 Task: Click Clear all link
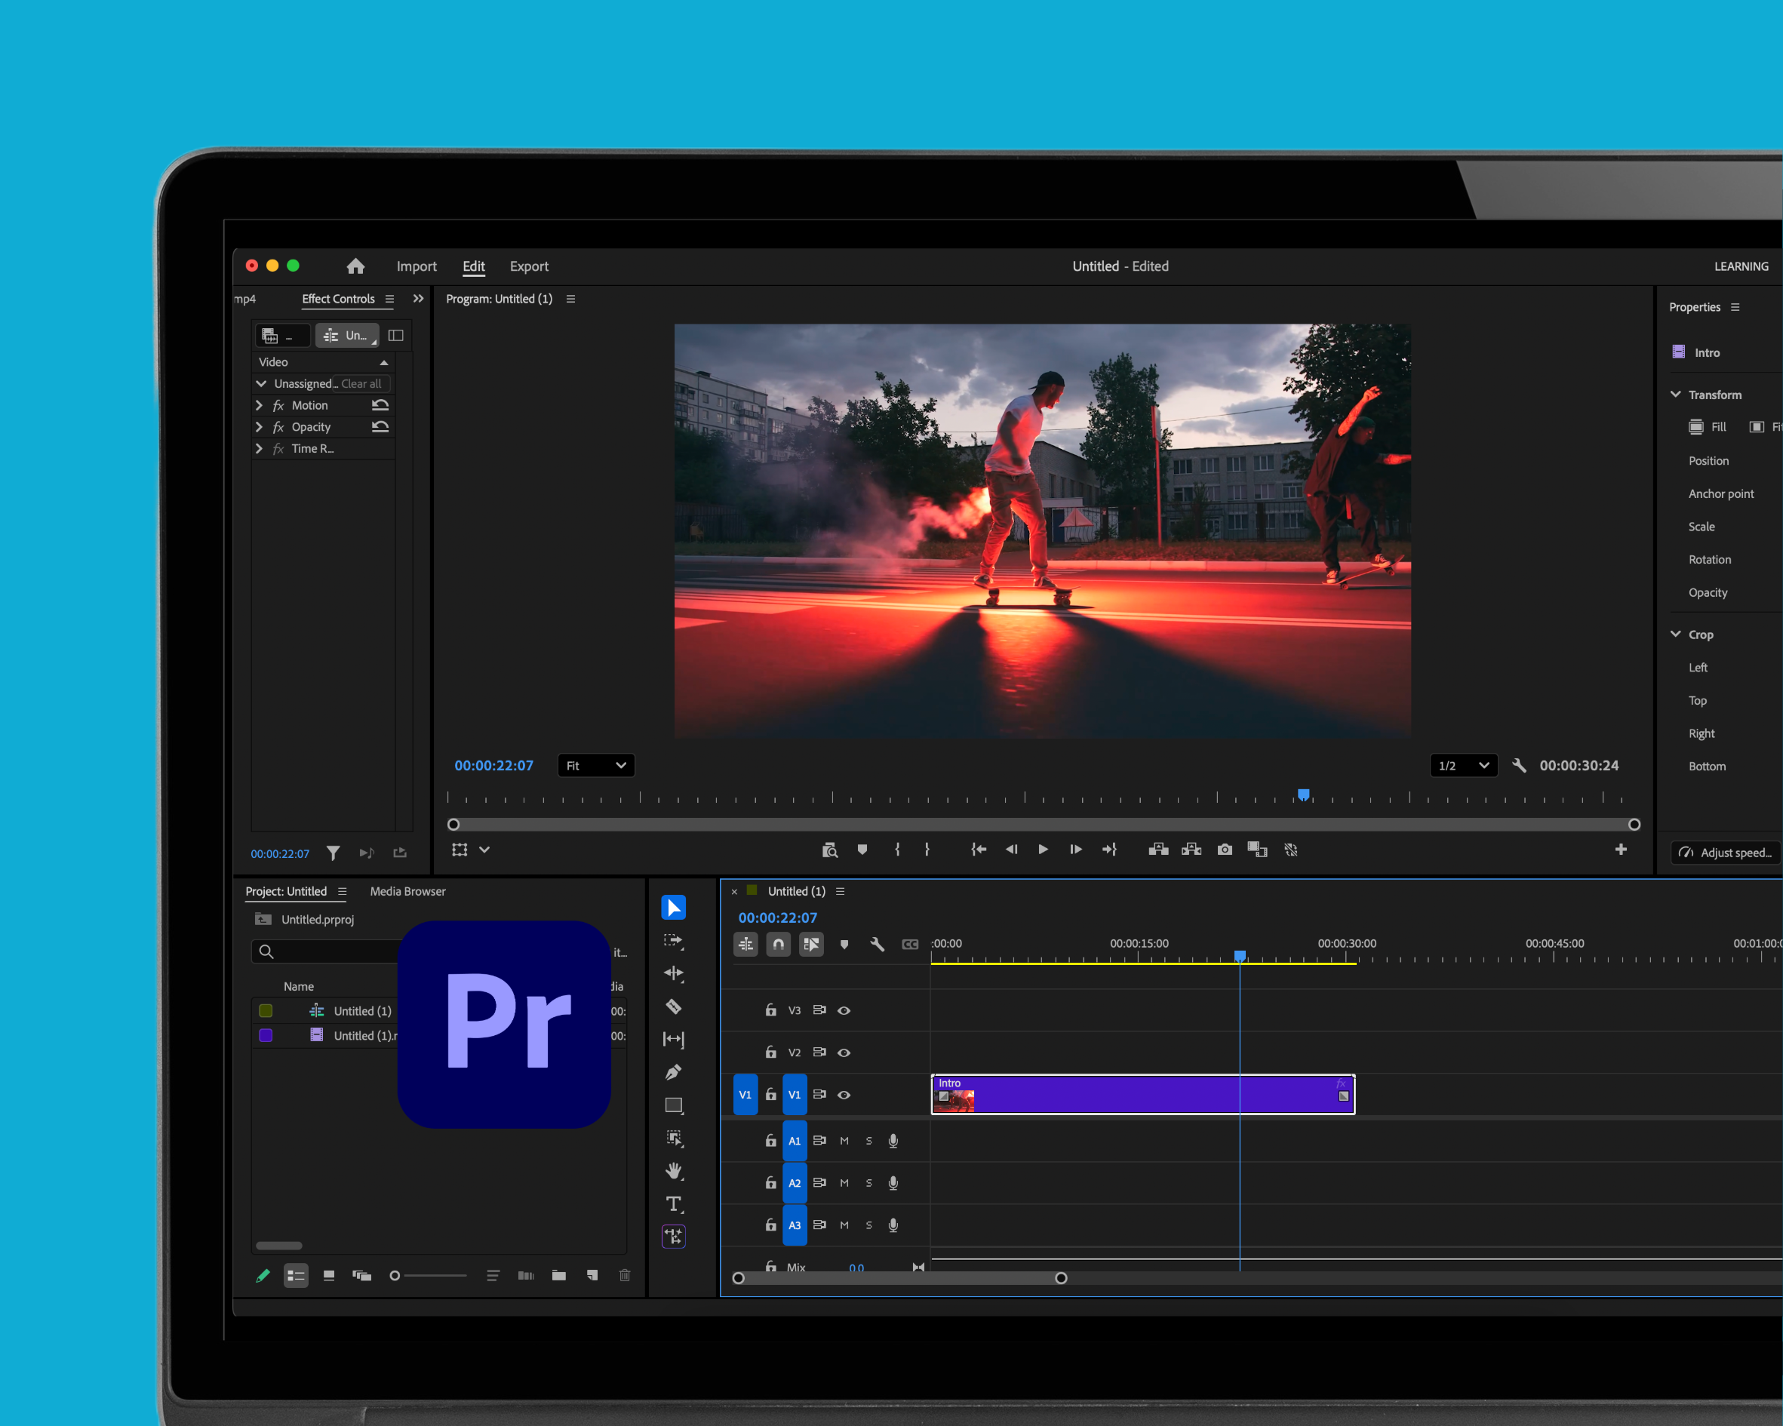361,384
